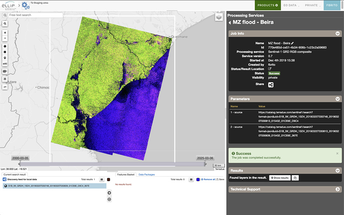The width and height of the screenshot is (344, 215).
Task: Select the point marker tool
Action: tap(5, 57)
